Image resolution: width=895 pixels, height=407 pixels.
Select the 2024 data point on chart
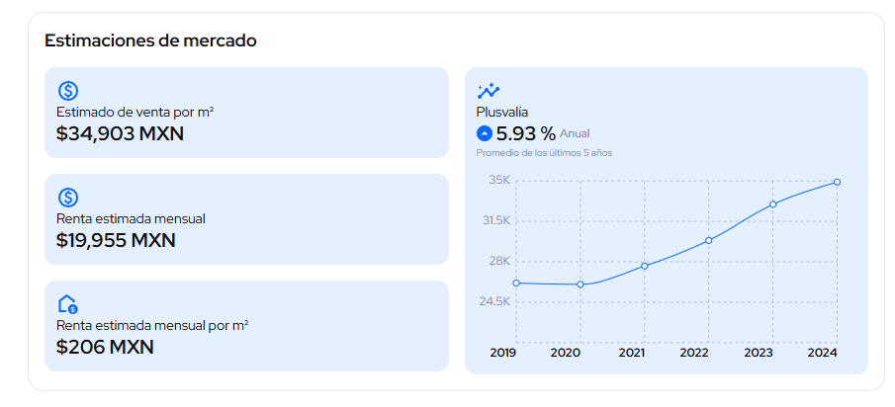click(838, 182)
